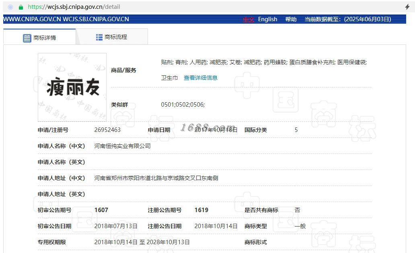Click preliminary announcement issue 1607
The height and width of the screenshot is (253, 415).
coord(101,210)
